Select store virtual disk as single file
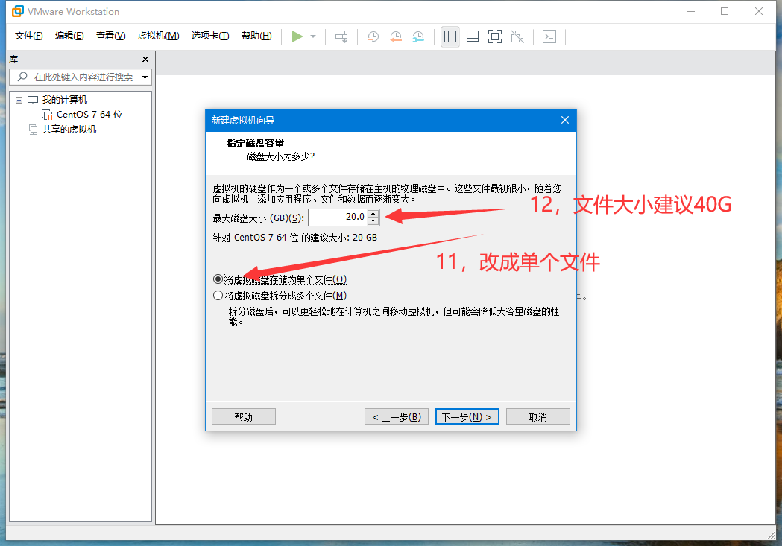The image size is (782, 546). click(218, 279)
